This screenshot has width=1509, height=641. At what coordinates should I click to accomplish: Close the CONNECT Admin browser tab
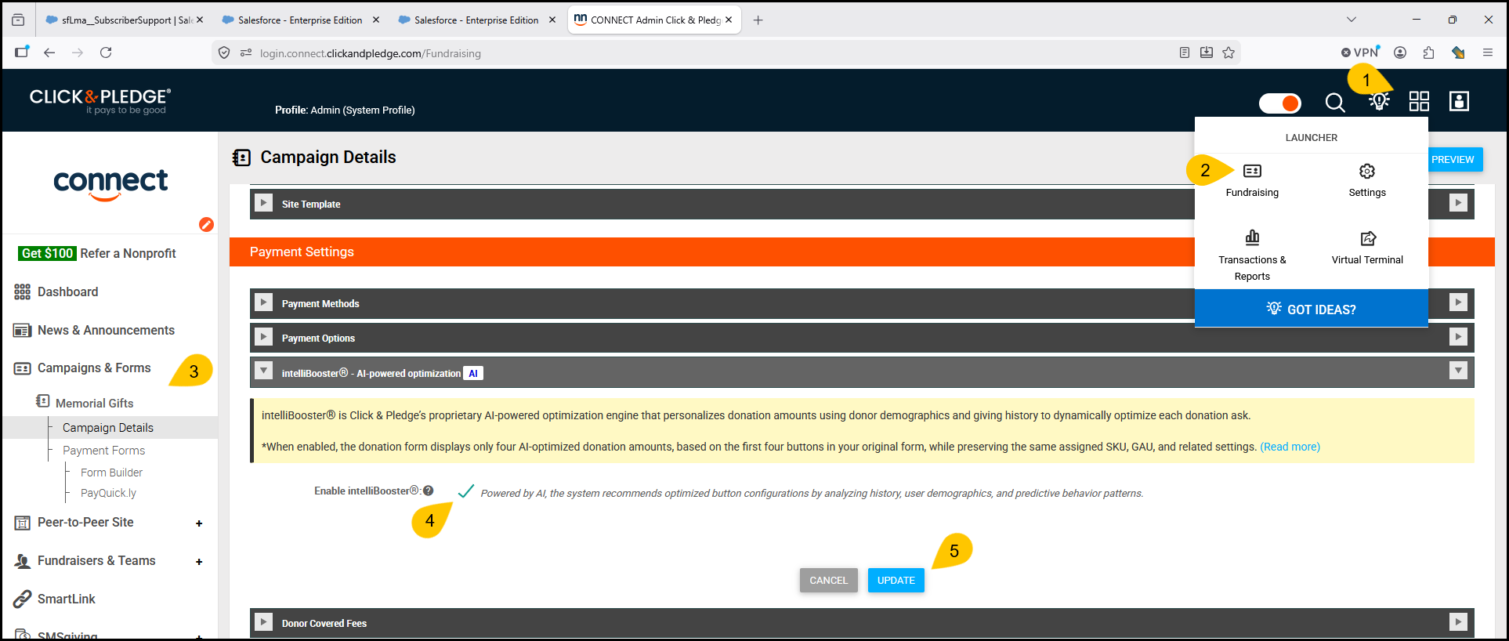(729, 20)
